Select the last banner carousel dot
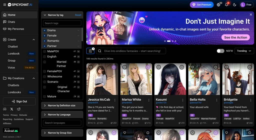256x140 pixels. tap(175, 41)
